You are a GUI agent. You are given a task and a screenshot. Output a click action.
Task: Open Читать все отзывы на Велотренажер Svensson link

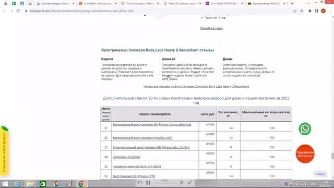click(196, 87)
